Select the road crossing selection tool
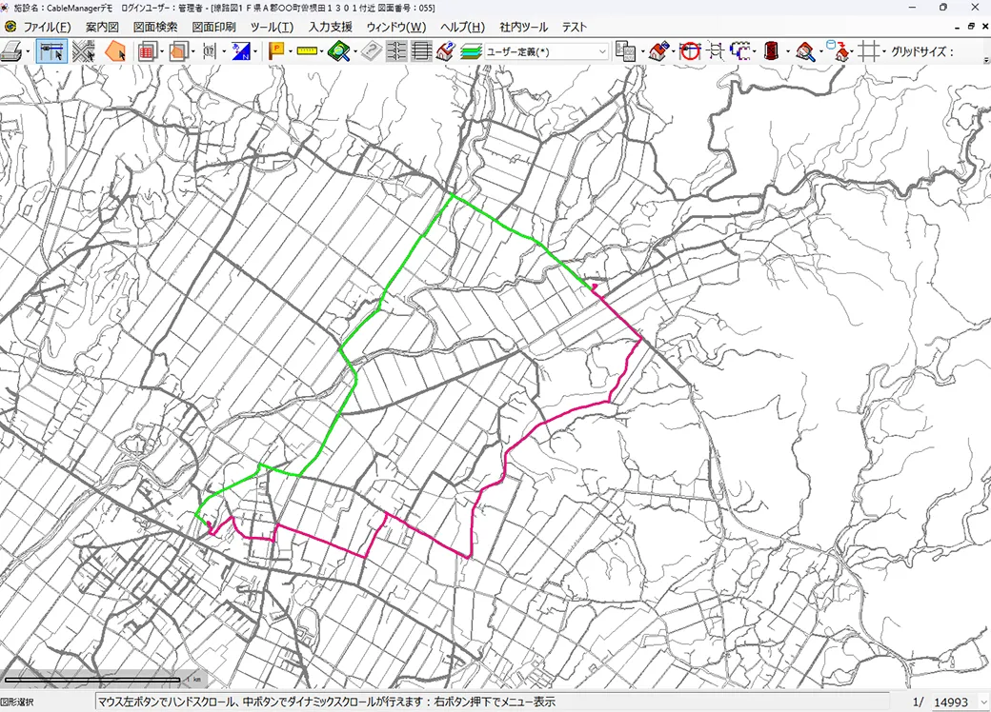The height and width of the screenshot is (712, 991). coord(84,51)
